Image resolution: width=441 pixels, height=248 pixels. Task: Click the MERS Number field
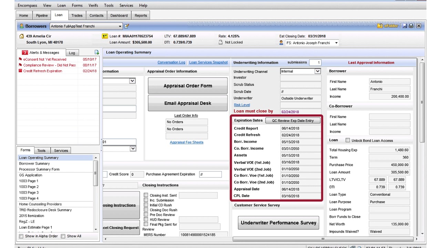point(203,235)
